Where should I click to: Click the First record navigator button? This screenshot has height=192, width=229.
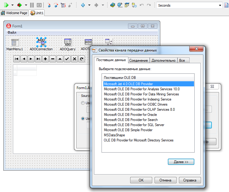click(x=17, y=59)
